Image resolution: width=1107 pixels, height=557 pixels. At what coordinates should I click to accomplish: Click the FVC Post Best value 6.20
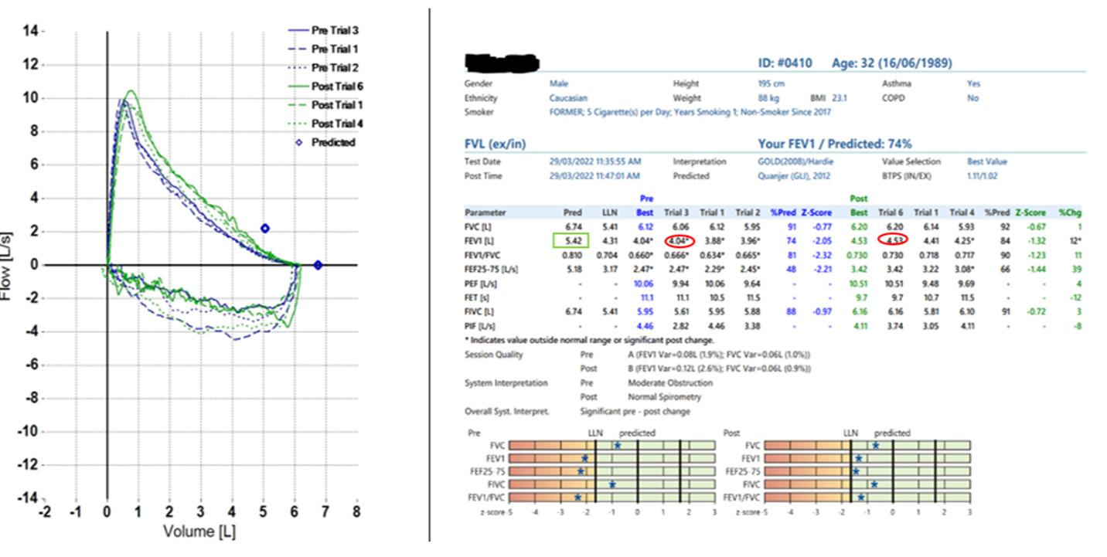(860, 227)
